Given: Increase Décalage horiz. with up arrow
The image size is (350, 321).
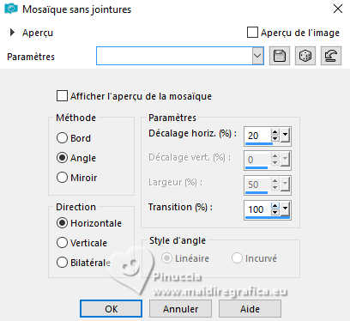Looking at the screenshot, I should pos(275,132).
